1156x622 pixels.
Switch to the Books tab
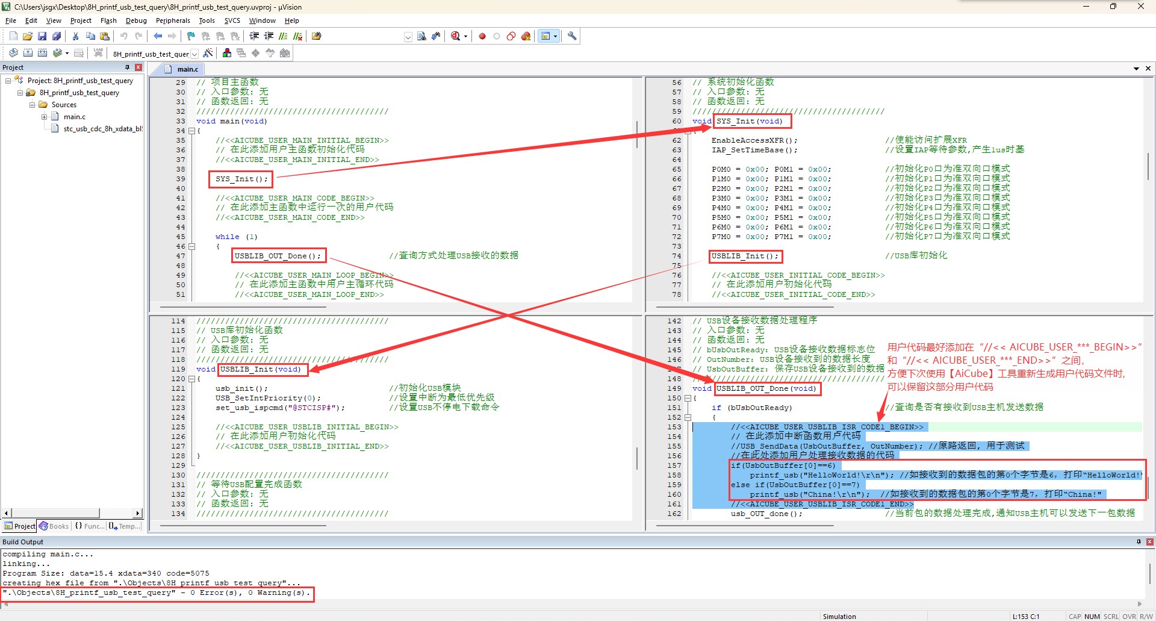(54, 526)
